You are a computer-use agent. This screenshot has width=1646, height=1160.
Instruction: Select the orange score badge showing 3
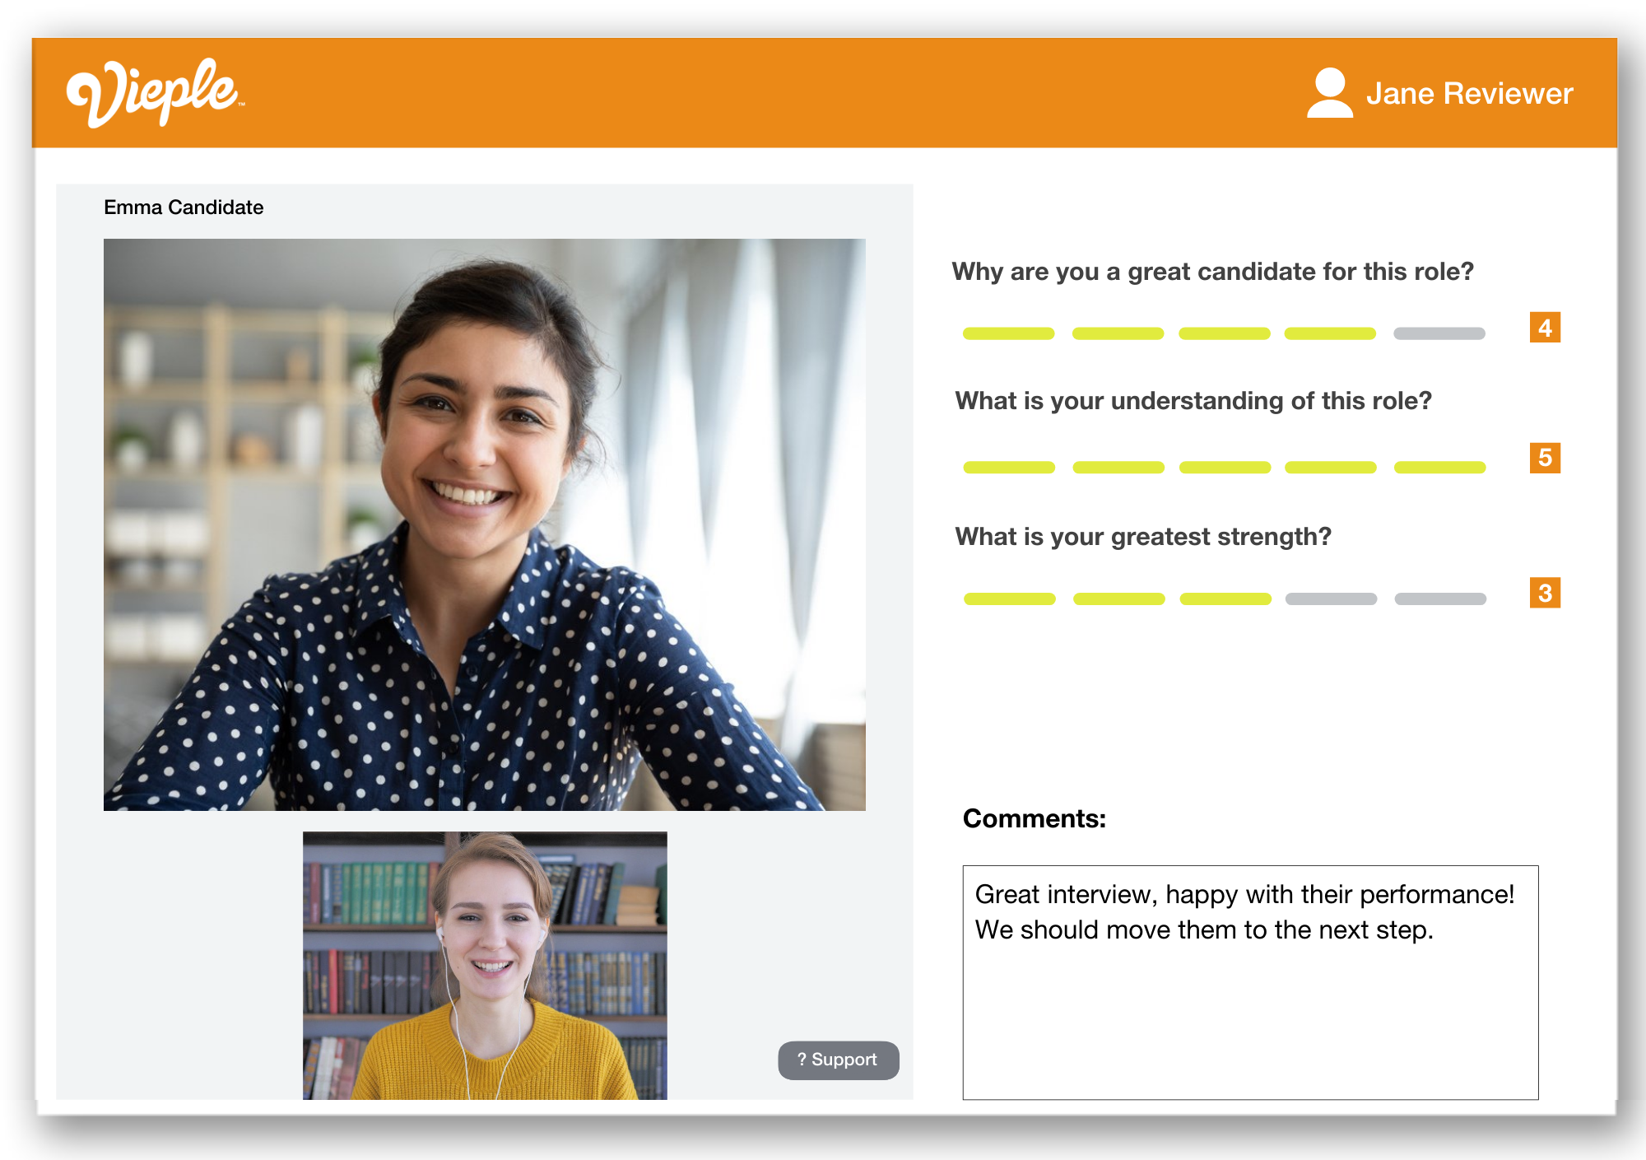point(1545,594)
